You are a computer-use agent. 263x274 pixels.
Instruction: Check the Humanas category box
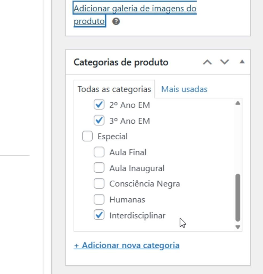99,200
